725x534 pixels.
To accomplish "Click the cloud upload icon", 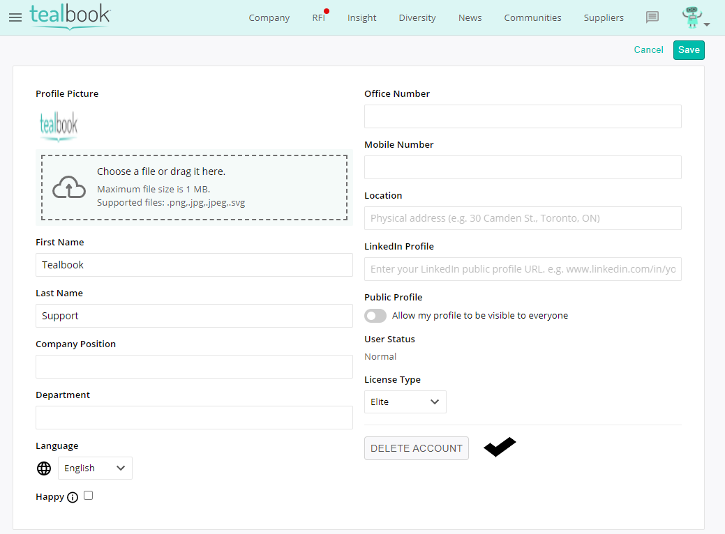I will tap(69, 187).
